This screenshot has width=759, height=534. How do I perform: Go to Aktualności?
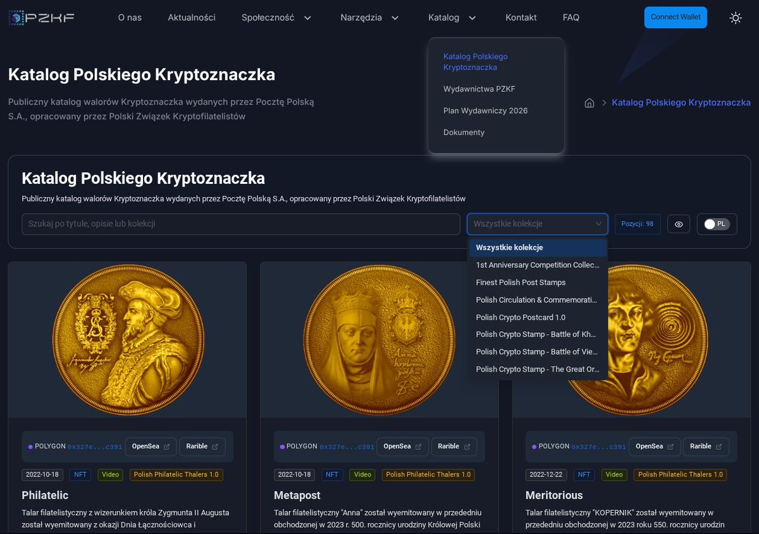[192, 18]
